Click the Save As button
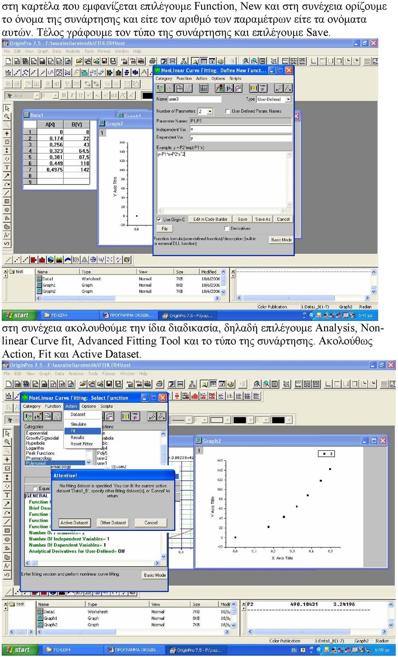 (262, 219)
